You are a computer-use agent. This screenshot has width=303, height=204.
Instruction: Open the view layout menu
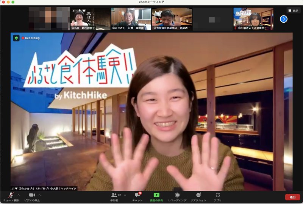click(293, 11)
